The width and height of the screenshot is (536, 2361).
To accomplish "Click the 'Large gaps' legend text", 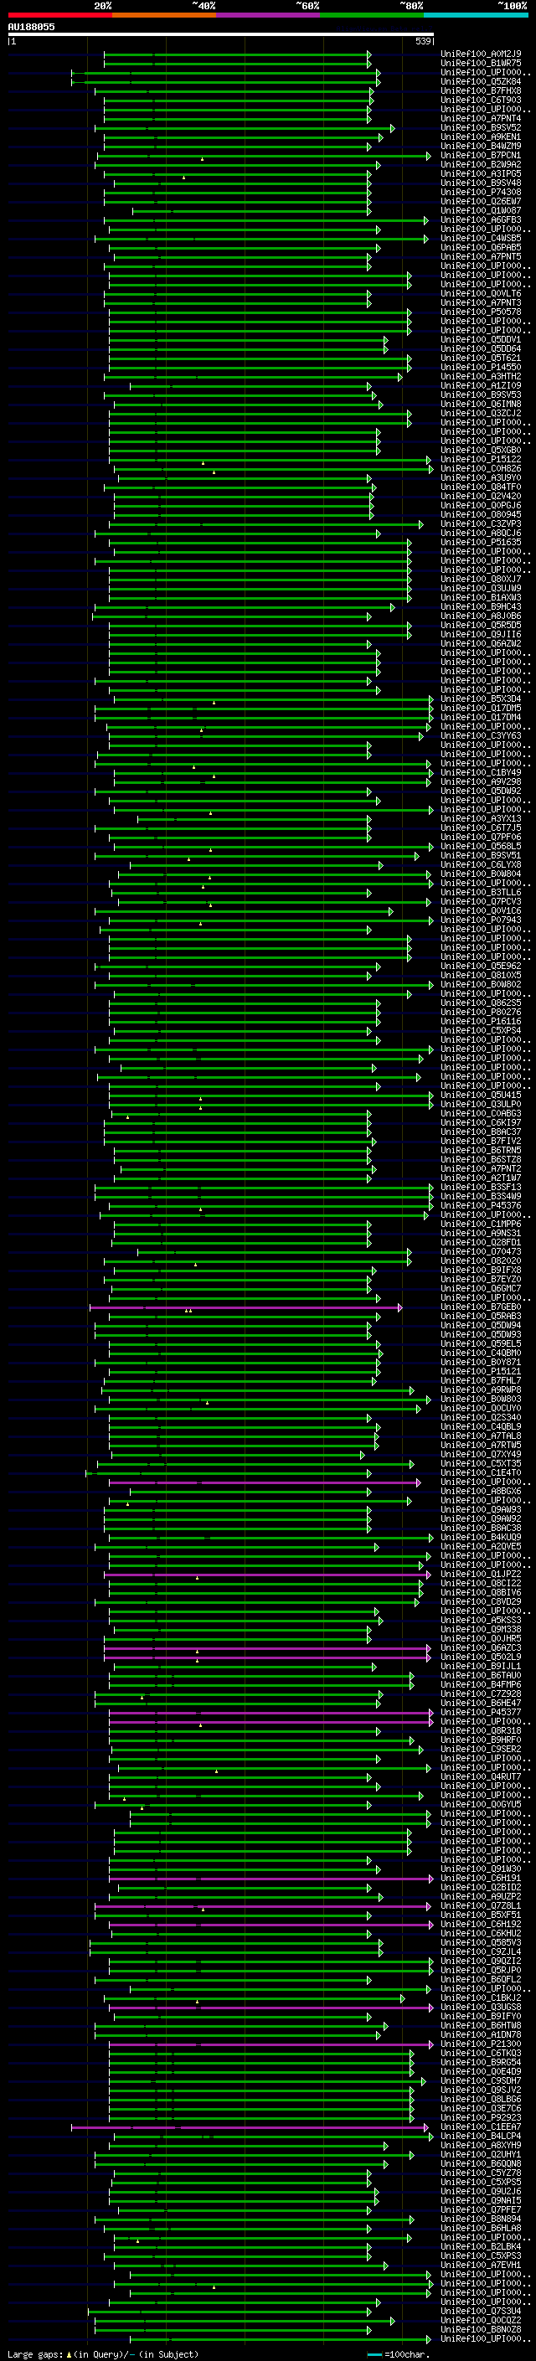I will pyautogui.click(x=36, y=2354).
